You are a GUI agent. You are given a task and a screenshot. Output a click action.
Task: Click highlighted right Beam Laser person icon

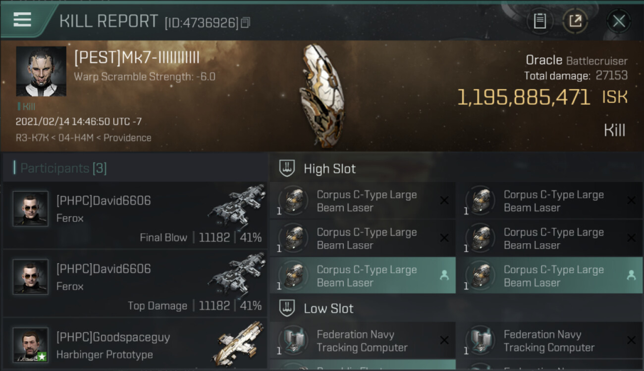point(631,276)
